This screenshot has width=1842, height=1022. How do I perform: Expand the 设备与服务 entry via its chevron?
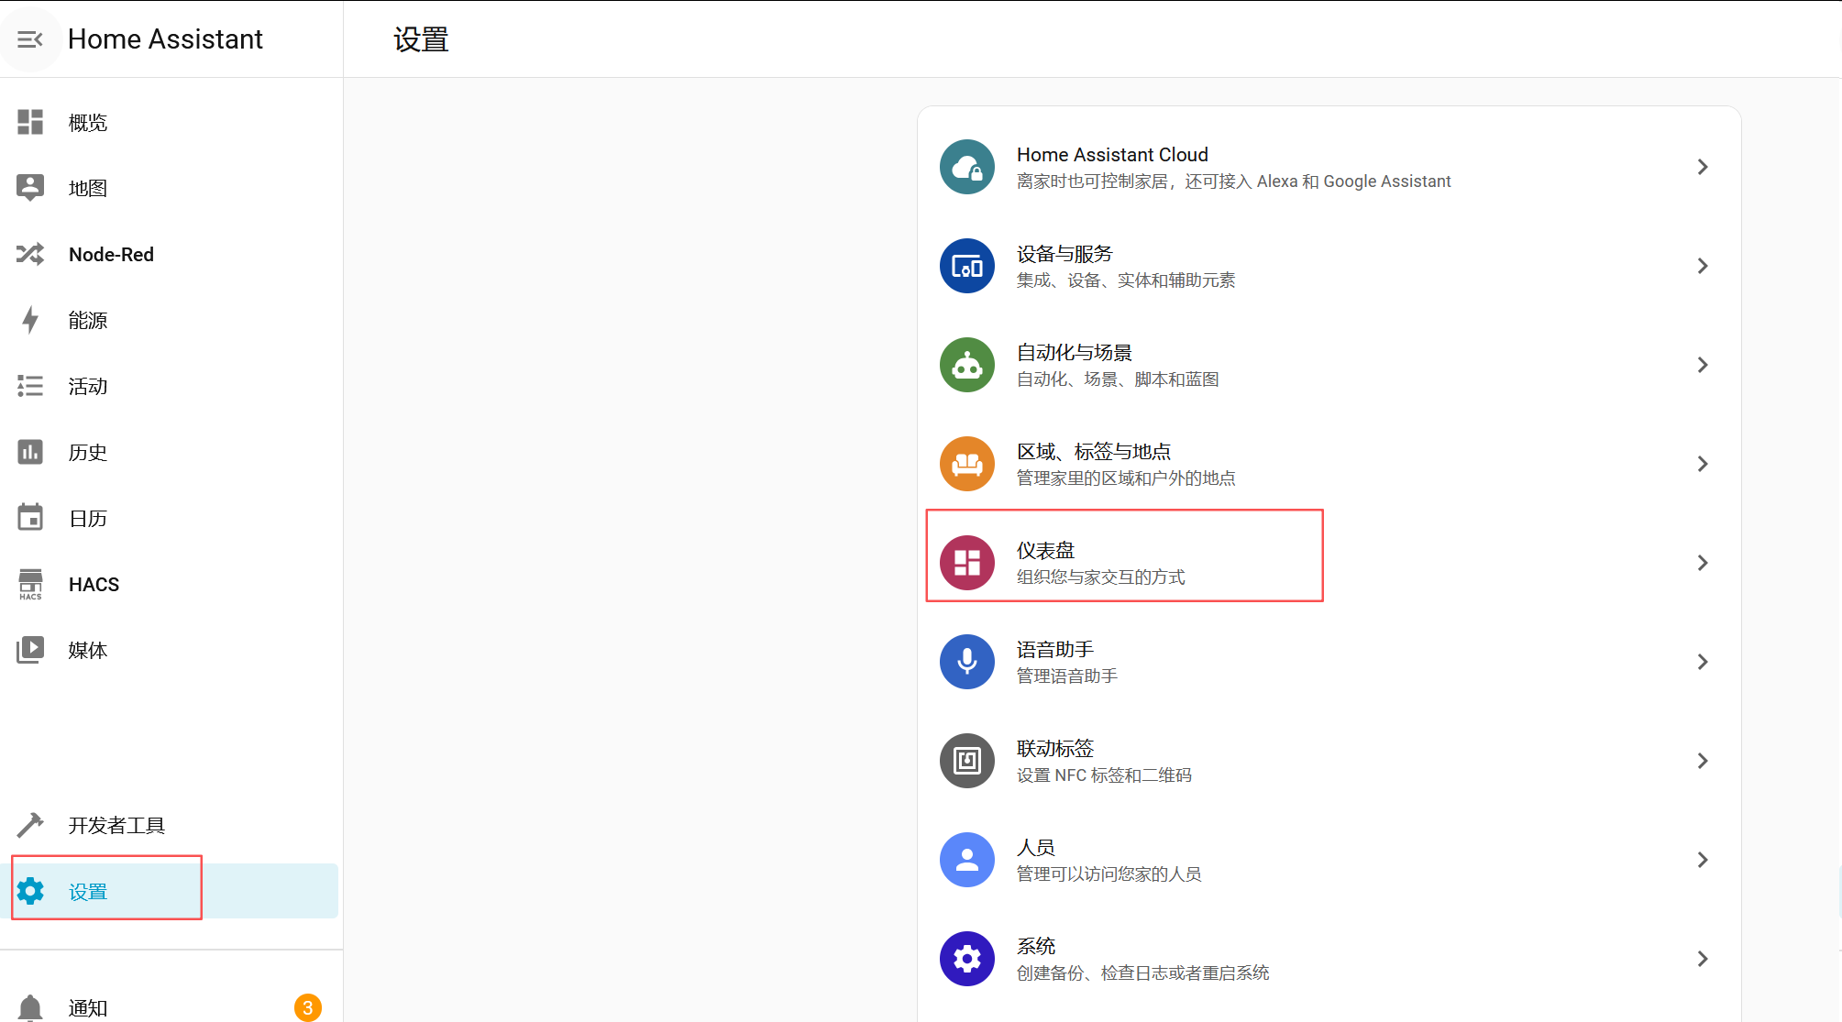pos(1703,266)
